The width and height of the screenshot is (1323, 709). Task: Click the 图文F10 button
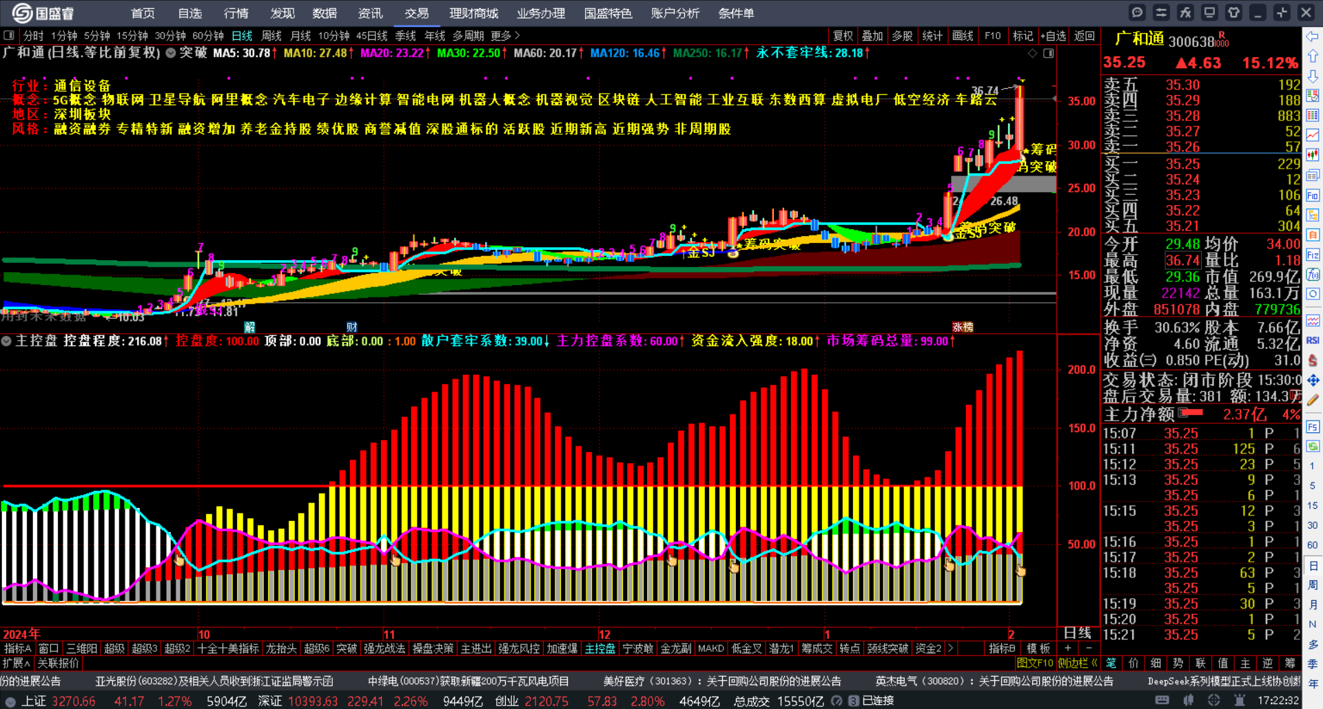[x=1035, y=664]
